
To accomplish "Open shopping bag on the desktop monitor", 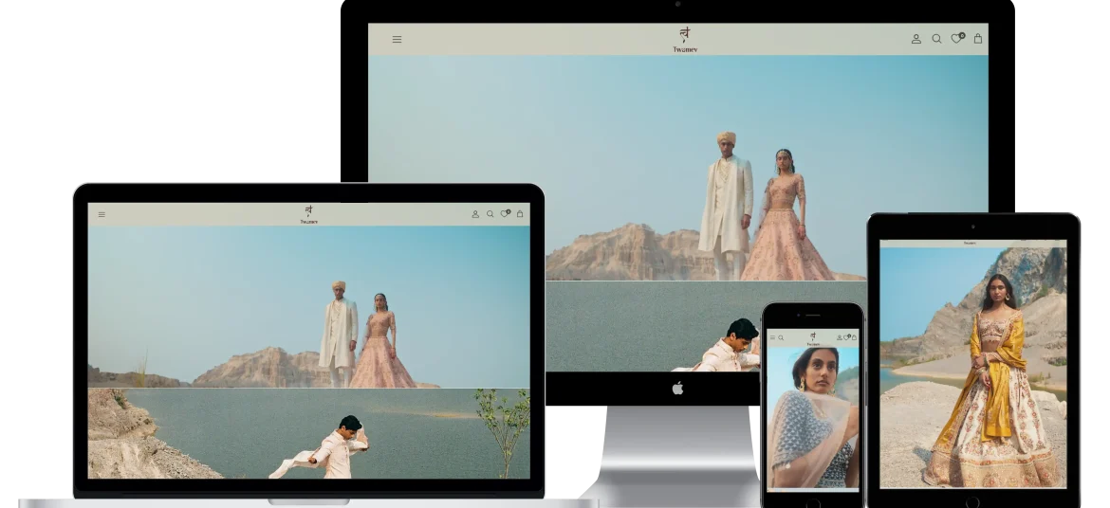I will coord(978,39).
